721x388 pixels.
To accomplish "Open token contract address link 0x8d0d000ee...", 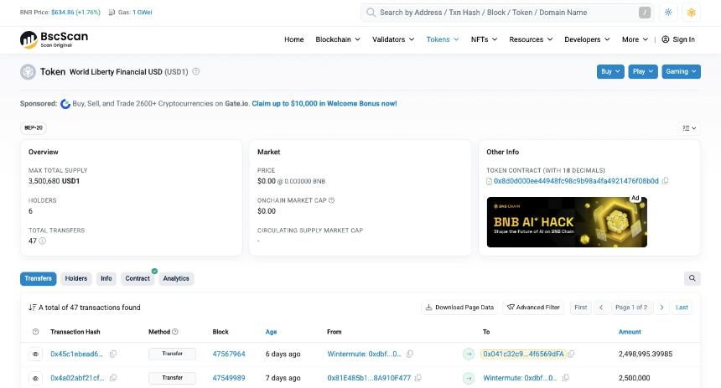I will (576, 181).
